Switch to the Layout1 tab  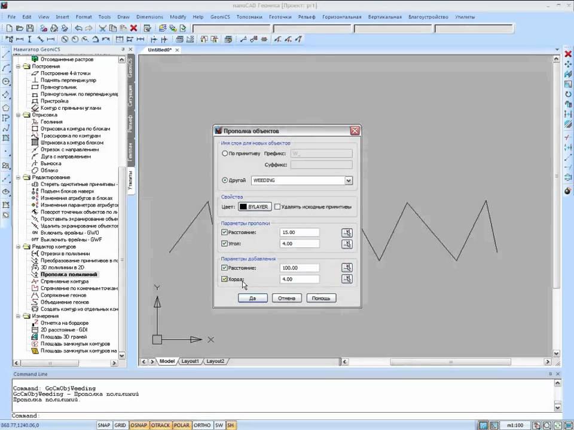(x=190, y=361)
